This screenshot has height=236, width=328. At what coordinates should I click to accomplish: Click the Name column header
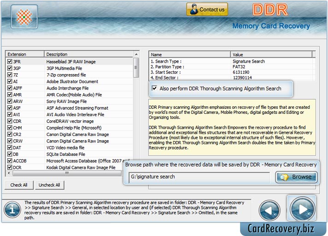(x=190, y=54)
